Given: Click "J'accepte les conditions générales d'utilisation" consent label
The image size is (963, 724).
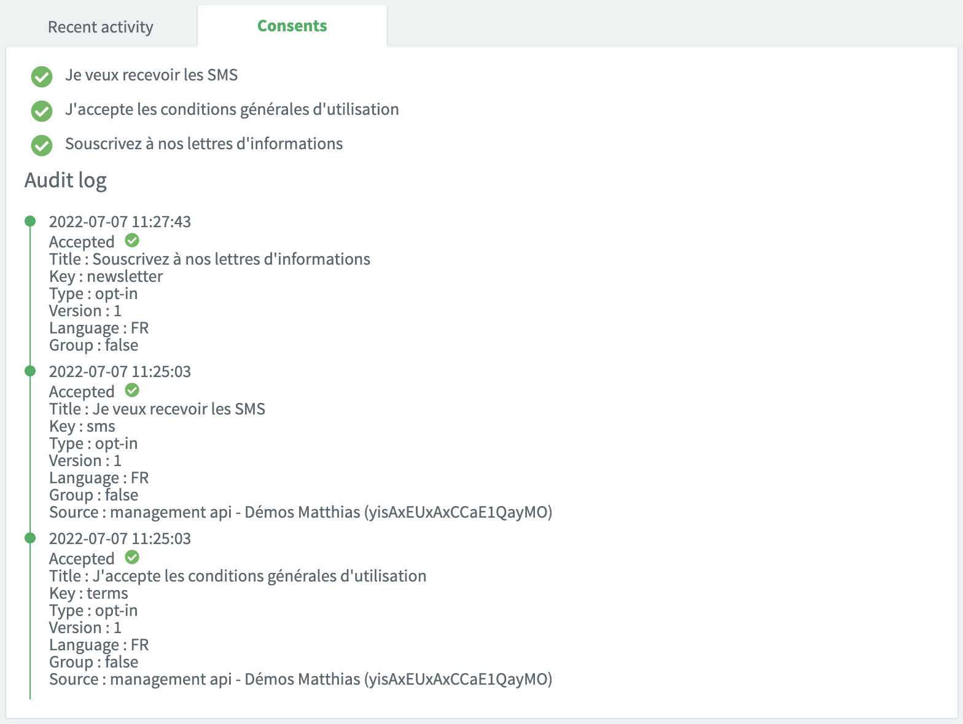Looking at the screenshot, I should click(x=232, y=109).
